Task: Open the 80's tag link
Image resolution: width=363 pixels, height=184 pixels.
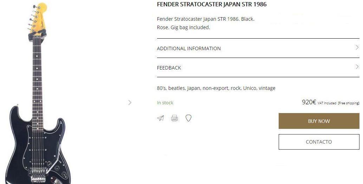Action: (161, 88)
